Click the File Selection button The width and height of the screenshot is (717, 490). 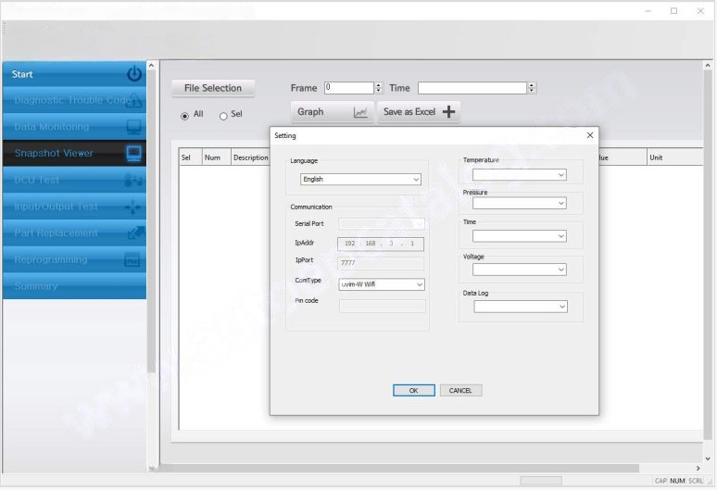pos(213,88)
